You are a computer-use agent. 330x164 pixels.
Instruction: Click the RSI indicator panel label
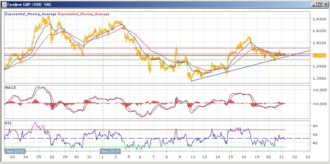(x=8, y=123)
